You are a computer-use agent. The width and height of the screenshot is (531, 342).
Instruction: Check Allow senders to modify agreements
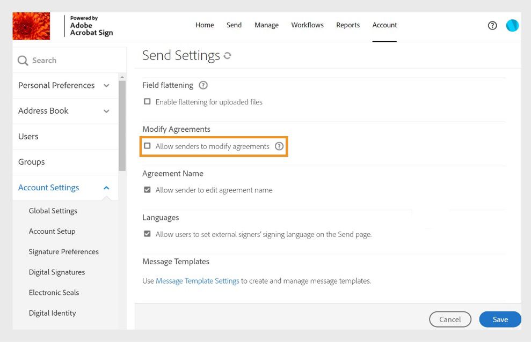click(x=147, y=146)
